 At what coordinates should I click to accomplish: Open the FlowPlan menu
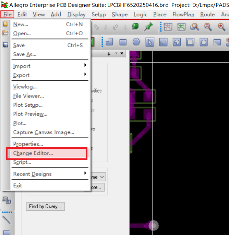(183, 14)
